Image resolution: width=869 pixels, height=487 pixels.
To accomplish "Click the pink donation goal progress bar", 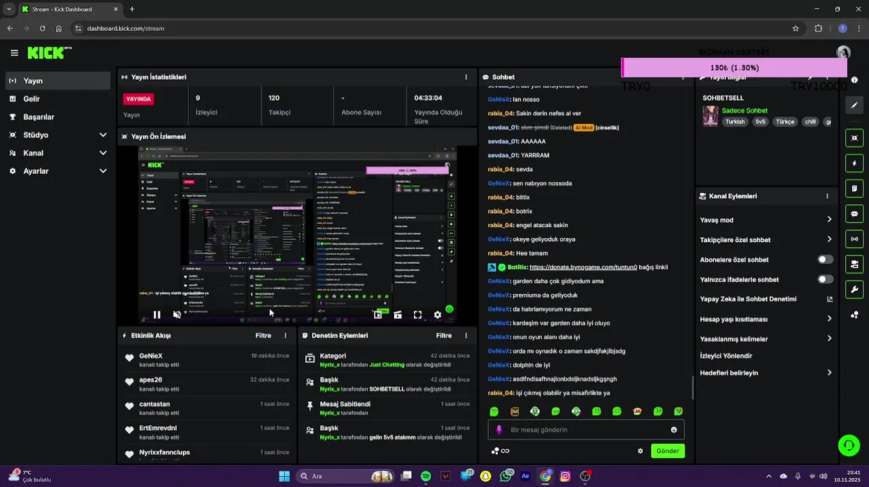I will [734, 68].
